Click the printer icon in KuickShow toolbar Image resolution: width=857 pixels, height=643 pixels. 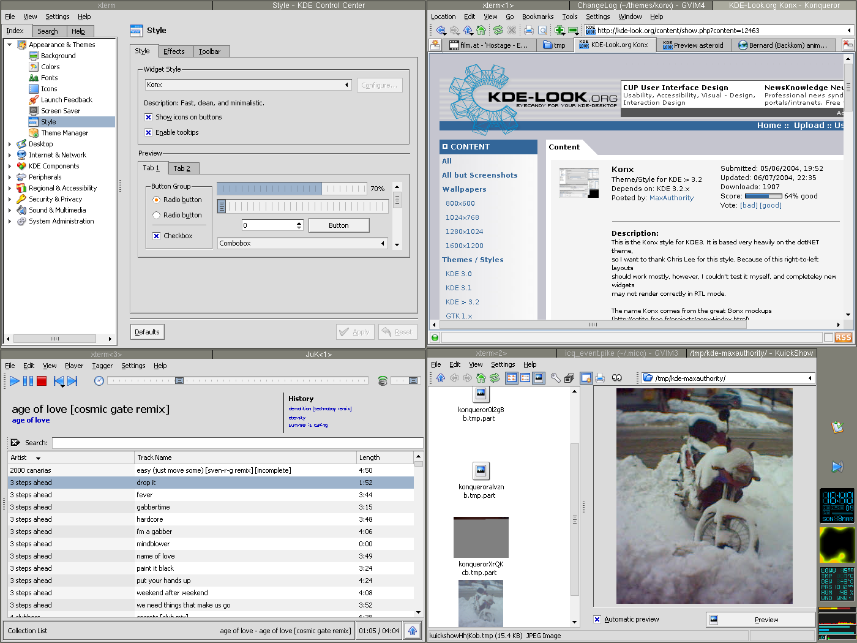[600, 378]
